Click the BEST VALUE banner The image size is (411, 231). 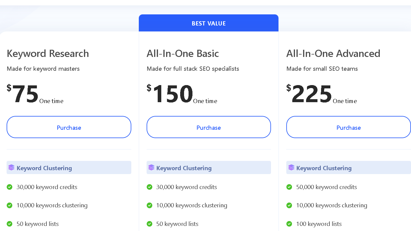[x=209, y=23]
